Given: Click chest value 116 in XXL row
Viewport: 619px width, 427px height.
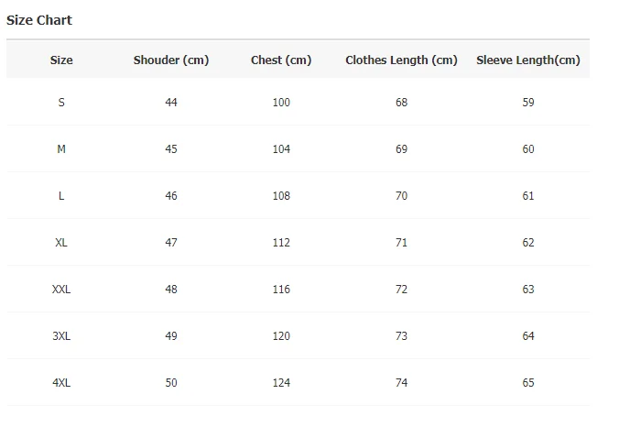Looking at the screenshot, I should tap(281, 290).
